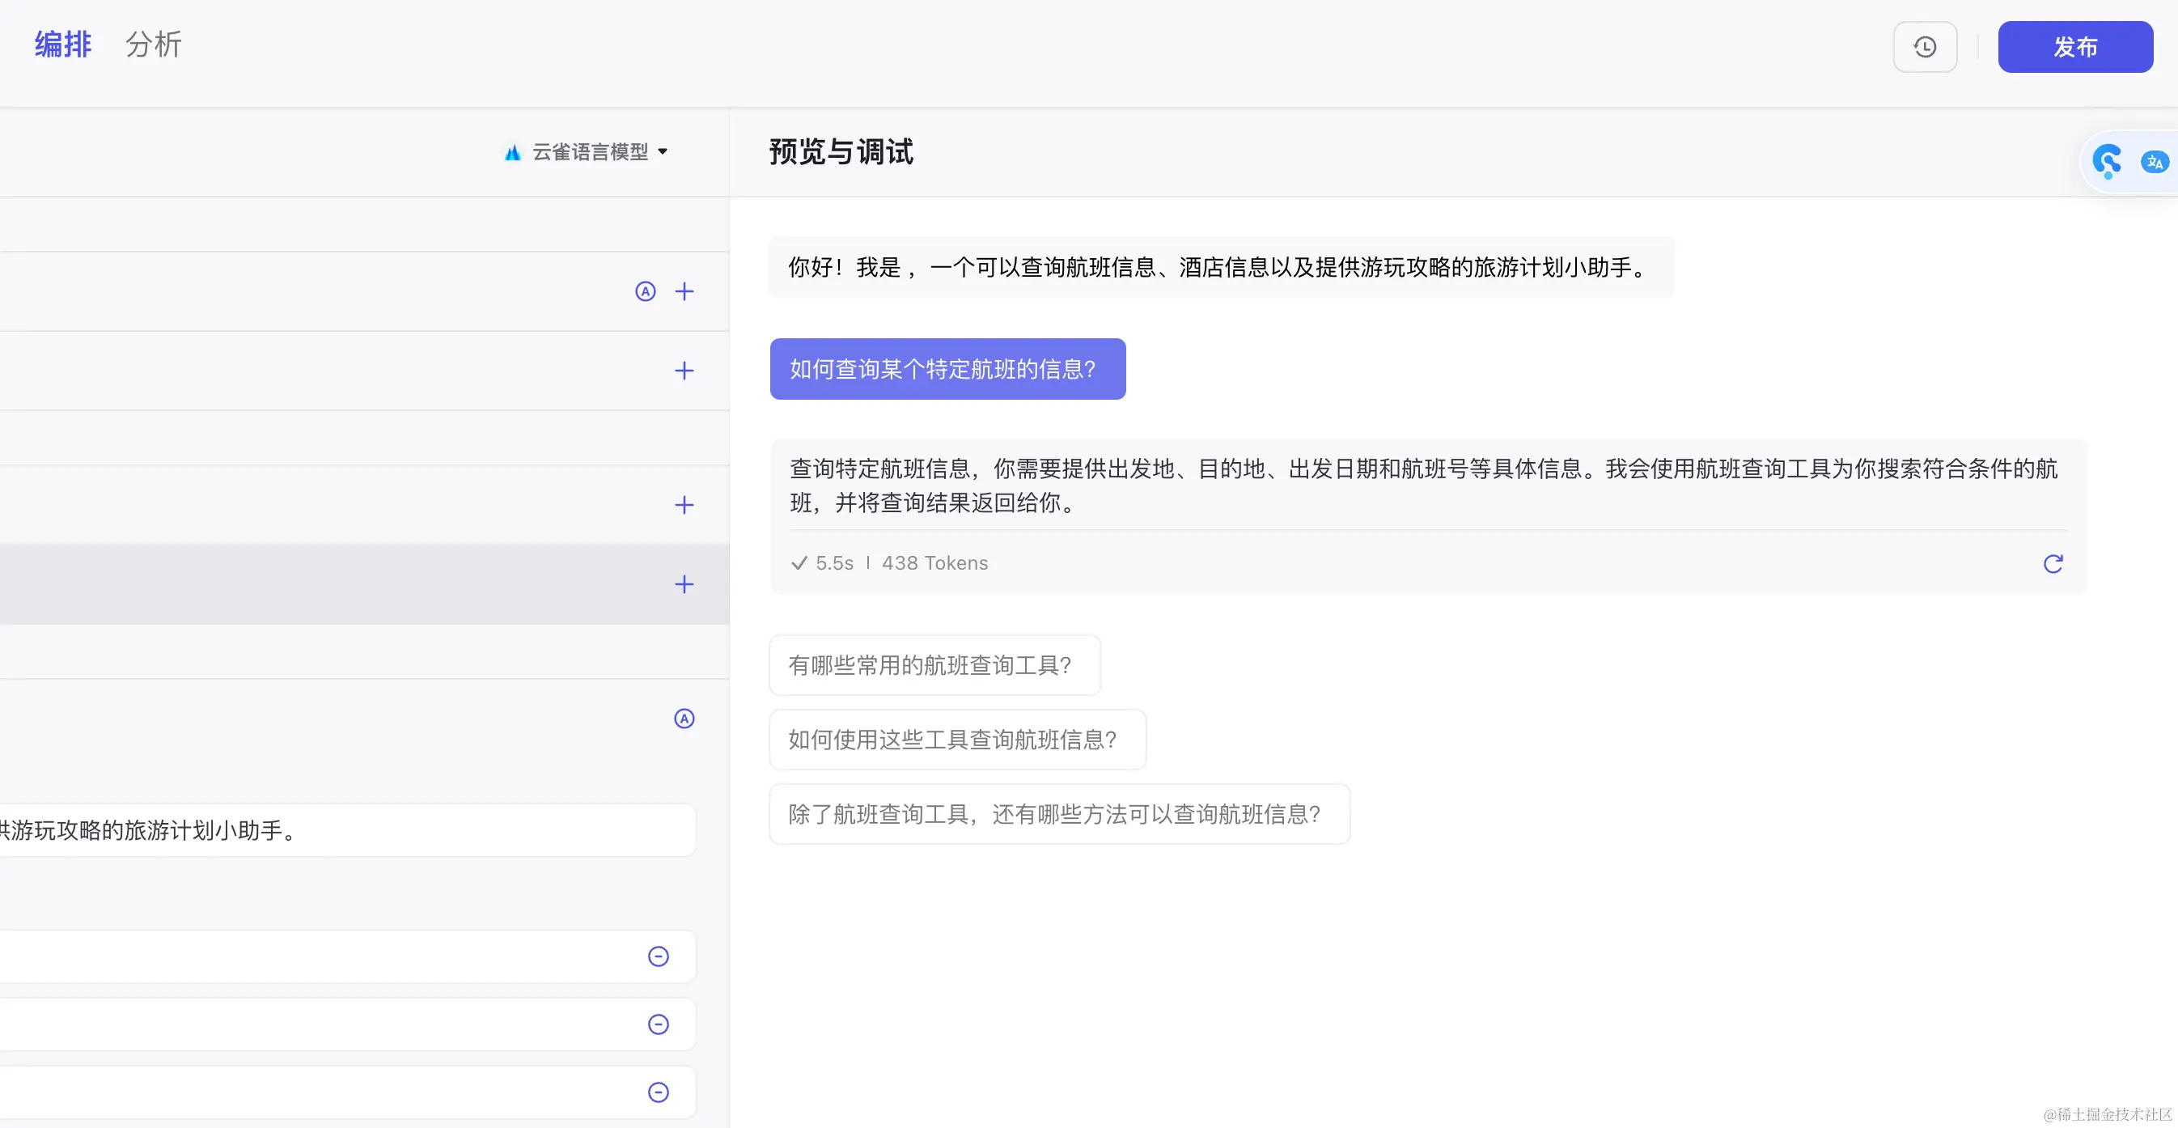2178x1128 pixels.
Task: Click the lower circled-A icon above opening text
Action: pos(684,719)
